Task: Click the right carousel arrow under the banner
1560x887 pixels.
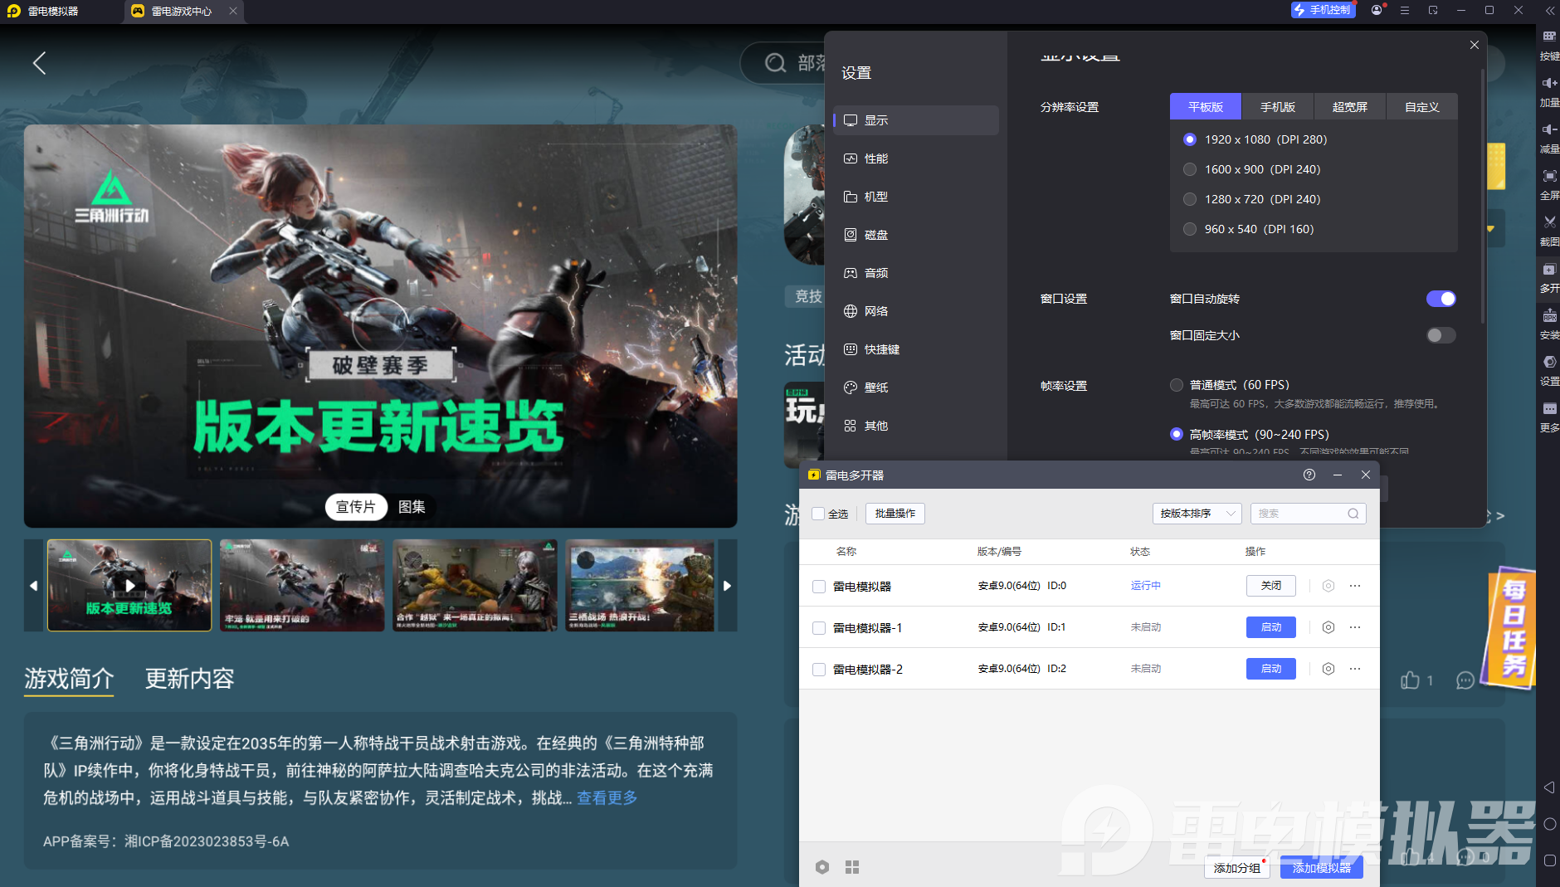Action: click(x=728, y=585)
